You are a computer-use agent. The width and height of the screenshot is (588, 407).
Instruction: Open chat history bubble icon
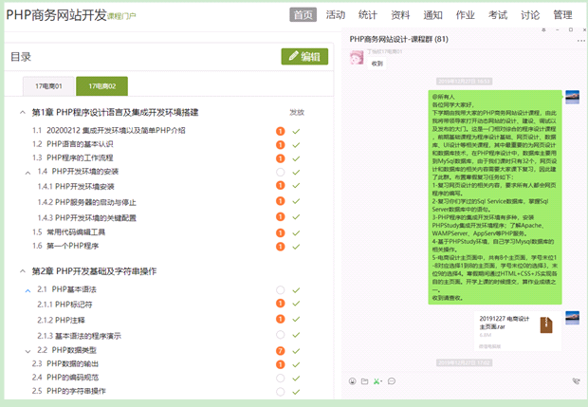pos(392,380)
